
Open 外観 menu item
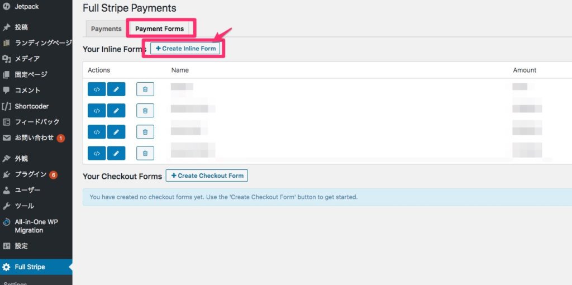21,159
